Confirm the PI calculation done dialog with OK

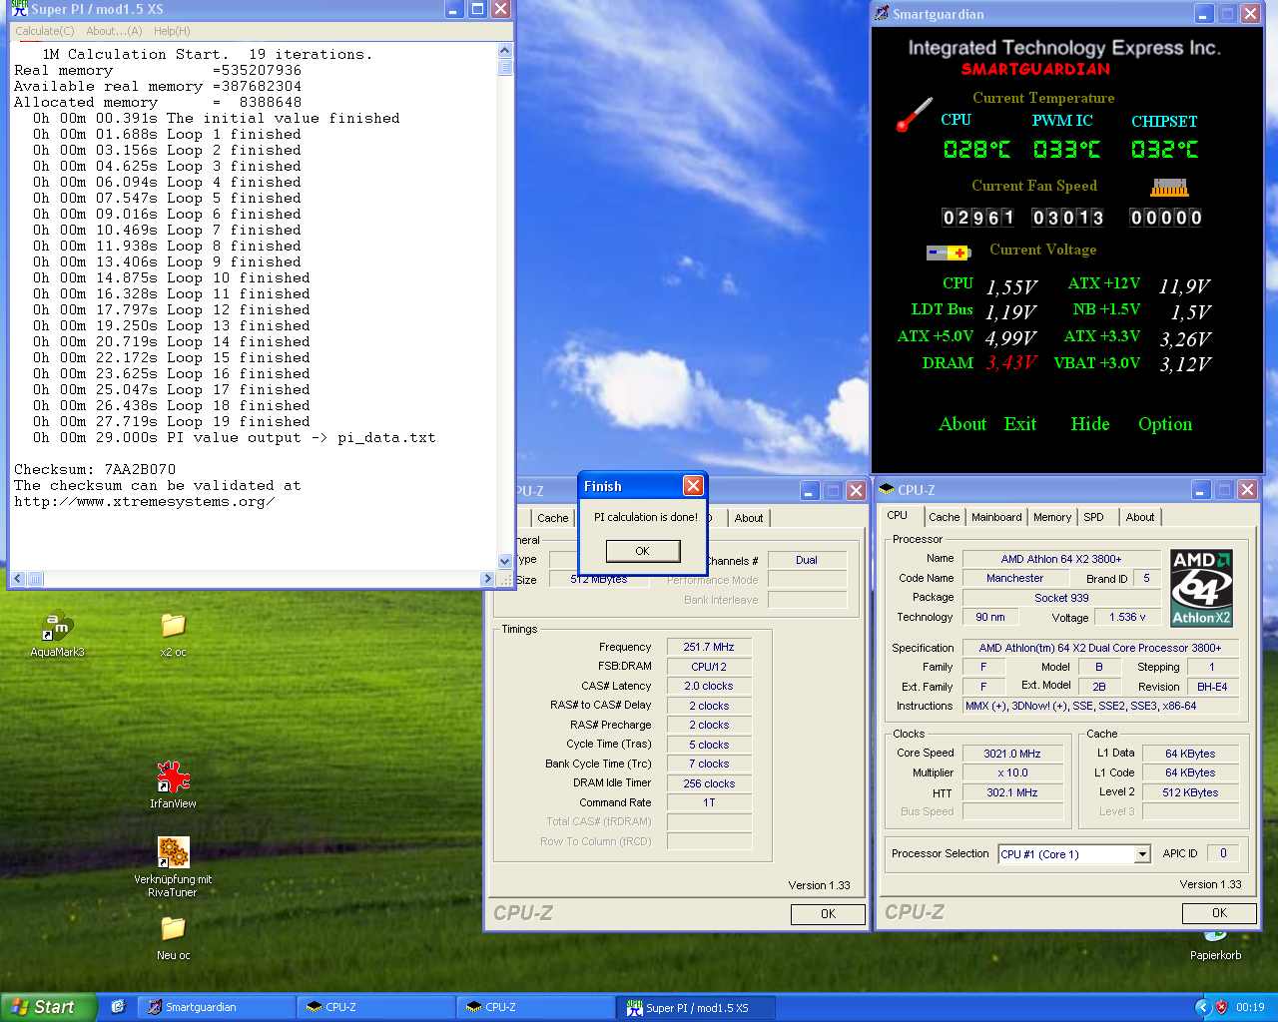[x=643, y=551]
